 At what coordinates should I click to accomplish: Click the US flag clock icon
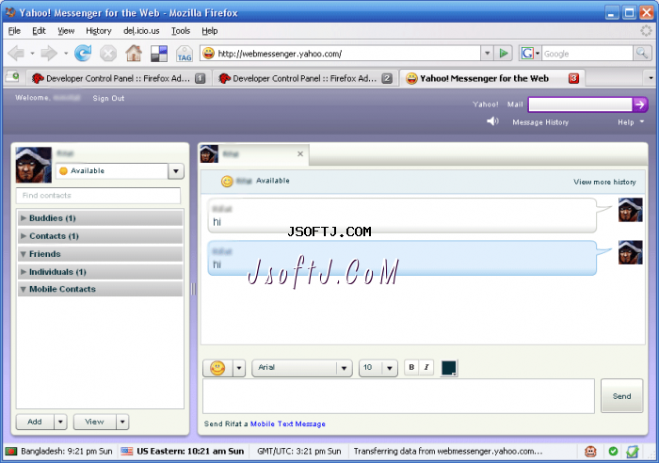[x=126, y=451]
